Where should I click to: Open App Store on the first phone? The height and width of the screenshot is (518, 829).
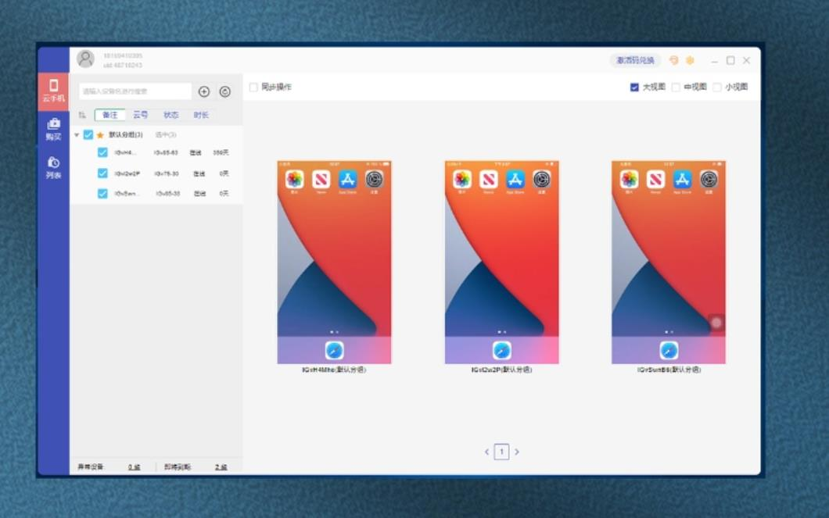[347, 180]
